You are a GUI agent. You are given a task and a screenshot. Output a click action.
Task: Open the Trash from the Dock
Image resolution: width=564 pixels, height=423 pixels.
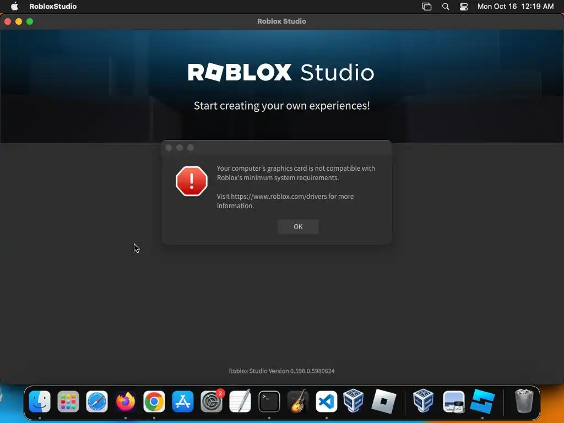tap(524, 401)
